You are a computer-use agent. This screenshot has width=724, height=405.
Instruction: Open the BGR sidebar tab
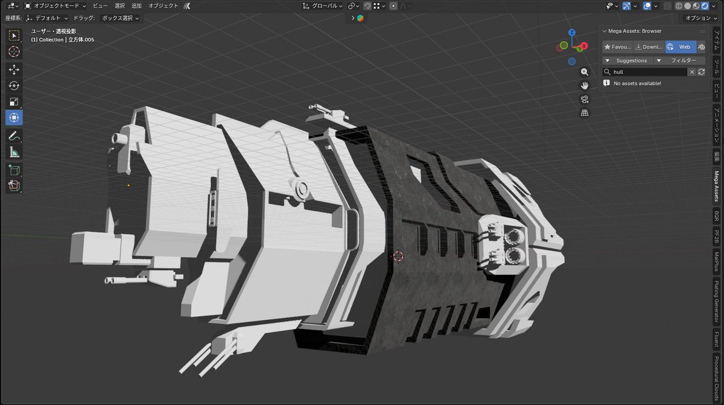[x=717, y=215]
